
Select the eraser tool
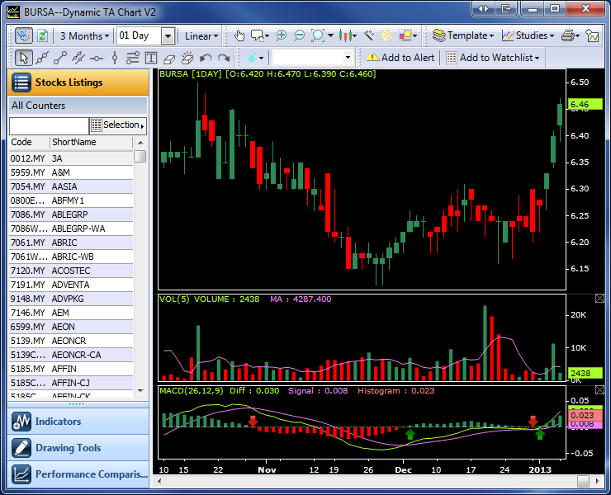(x=168, y=59)
